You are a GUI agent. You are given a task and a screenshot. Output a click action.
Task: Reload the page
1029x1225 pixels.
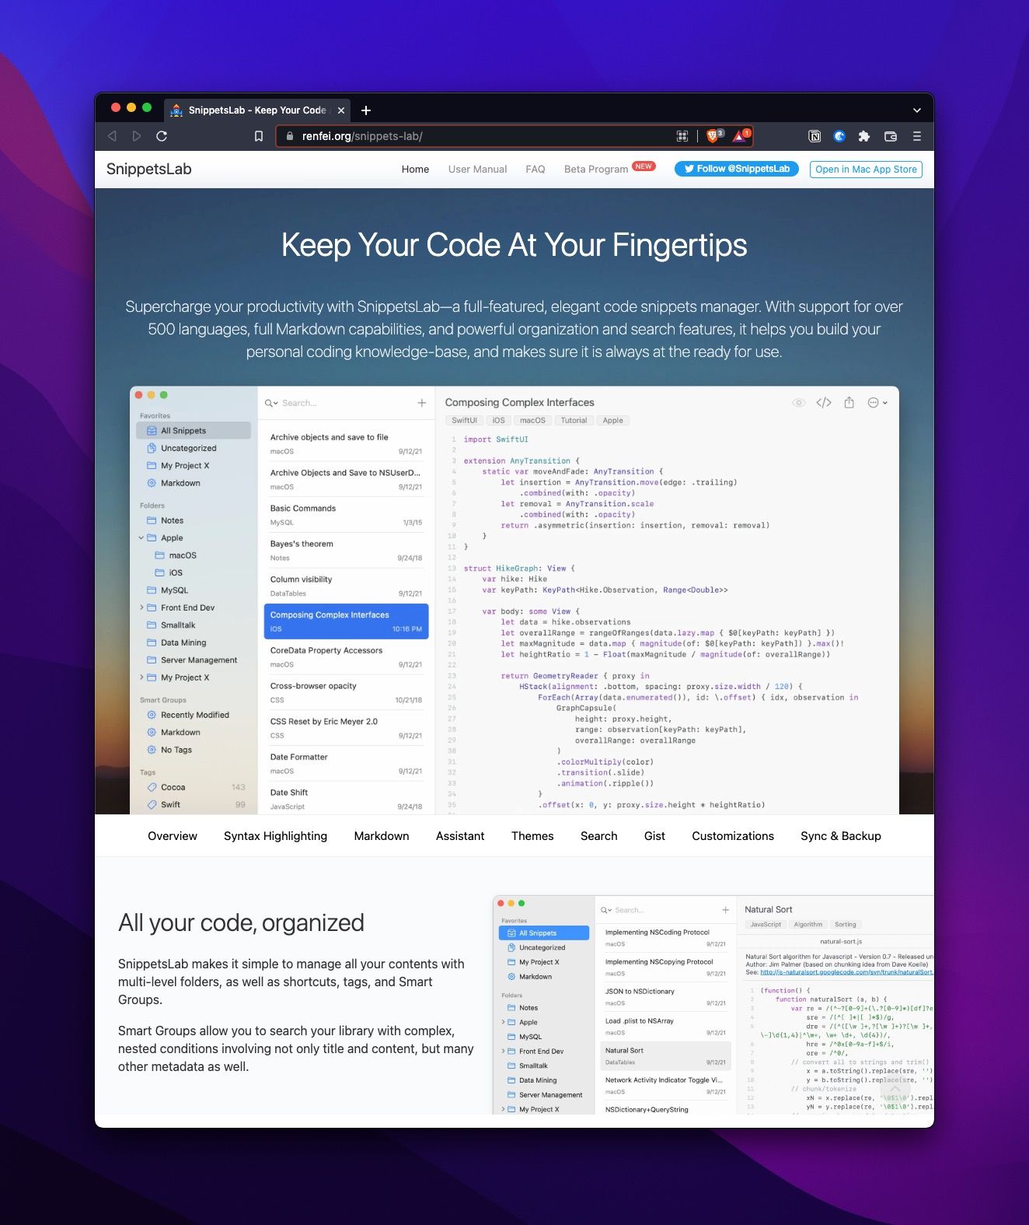click(x=162, y=136)
